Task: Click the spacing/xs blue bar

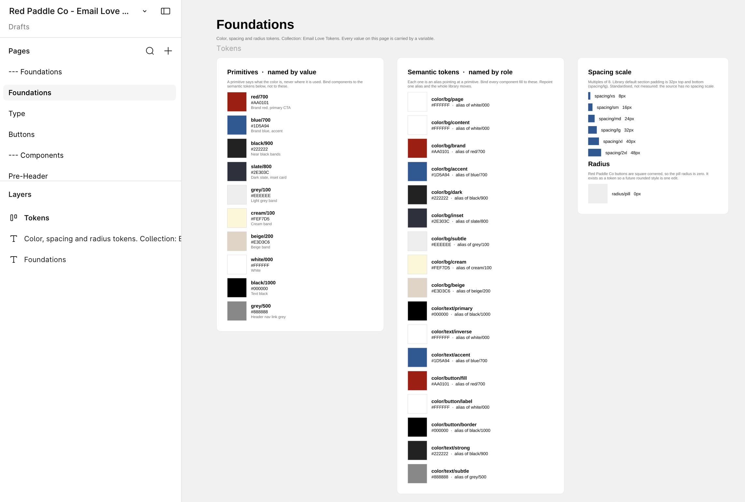Action: click(x=589, y=96)
